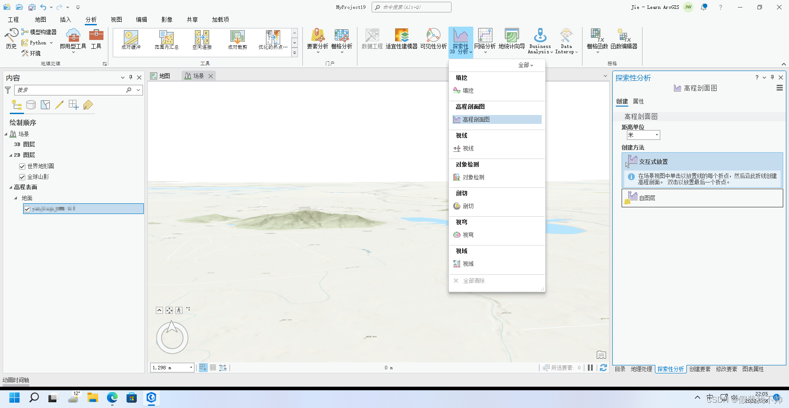Select the 成对缓冲 pairwise buffer tool
This screenshot has width=789, height=408.
[x=130, y=40]
